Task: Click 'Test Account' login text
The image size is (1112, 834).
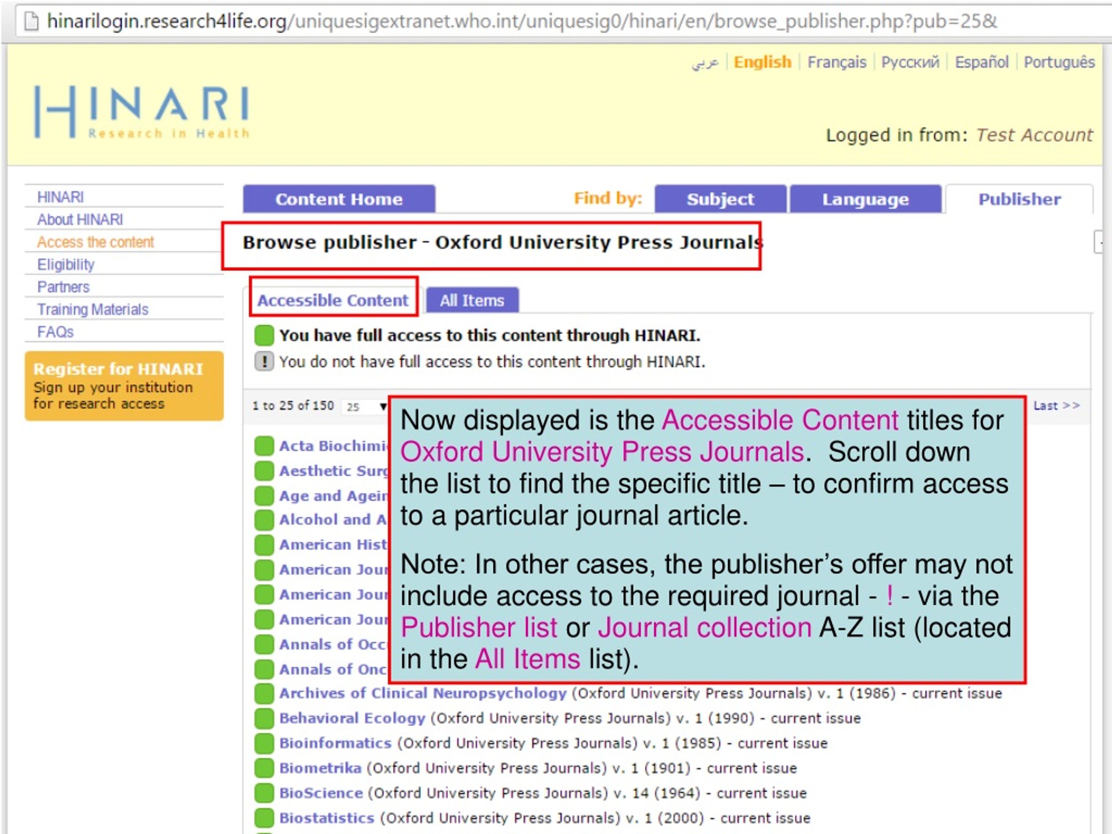Action: pyautogui.click(x=1035, y=135)
